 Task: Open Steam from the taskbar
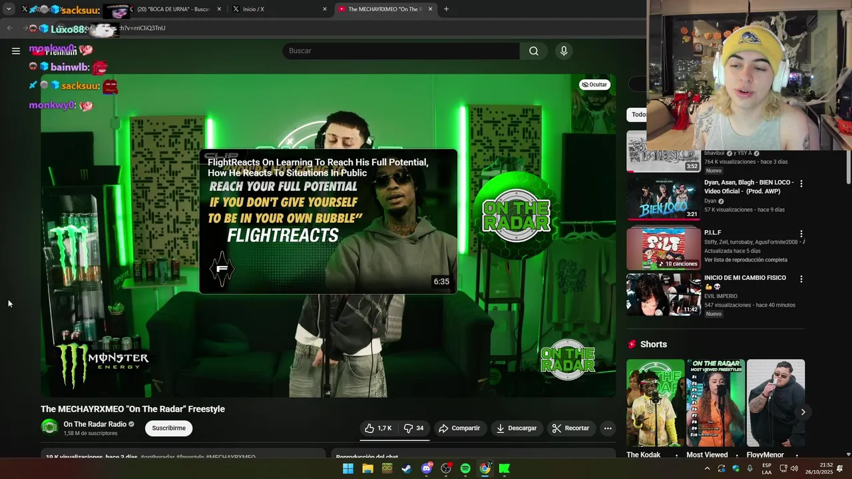click(x=406, y=468)
